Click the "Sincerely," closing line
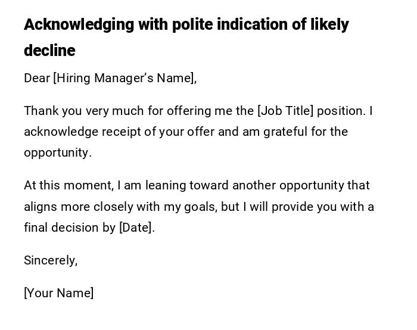417x330 pixels. tap(51, 260)
